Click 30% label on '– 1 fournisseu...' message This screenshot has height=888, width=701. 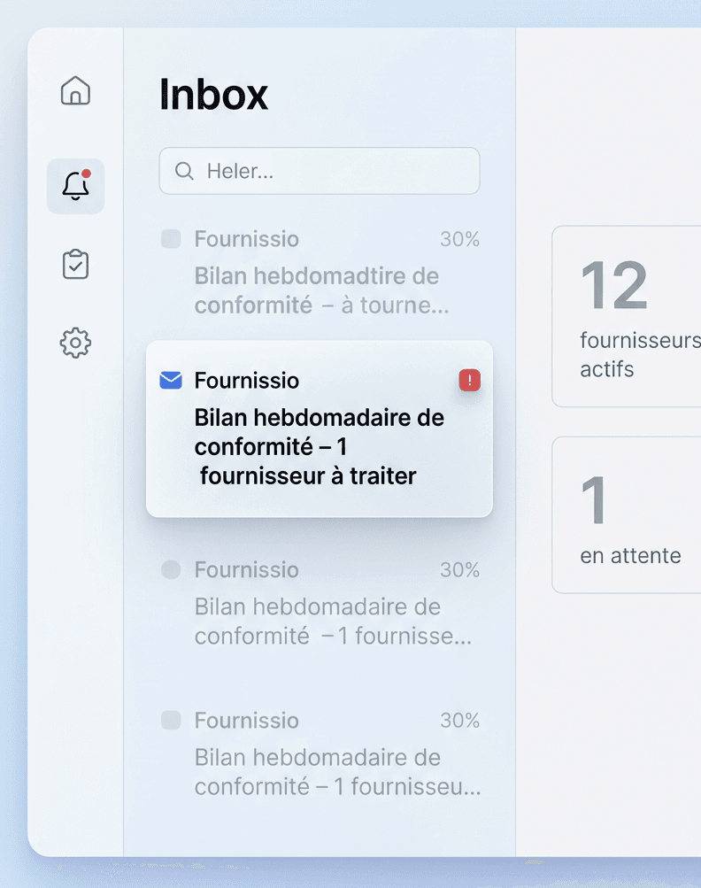[x=459, y=721]
